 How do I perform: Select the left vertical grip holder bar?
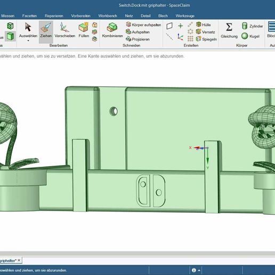click(79, 175)
